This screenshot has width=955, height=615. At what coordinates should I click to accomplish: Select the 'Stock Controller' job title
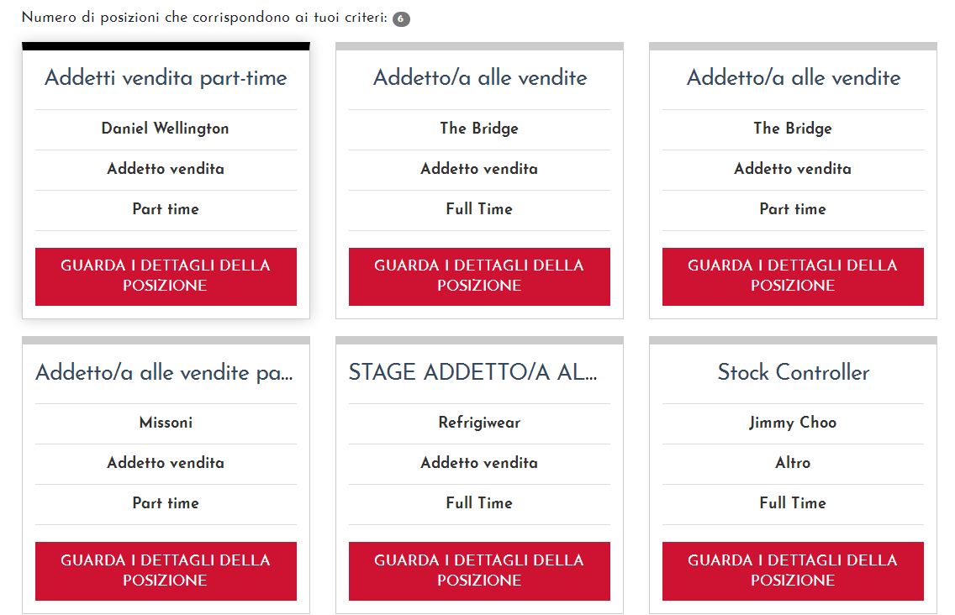pyautogui.click(x=793, y=372)
